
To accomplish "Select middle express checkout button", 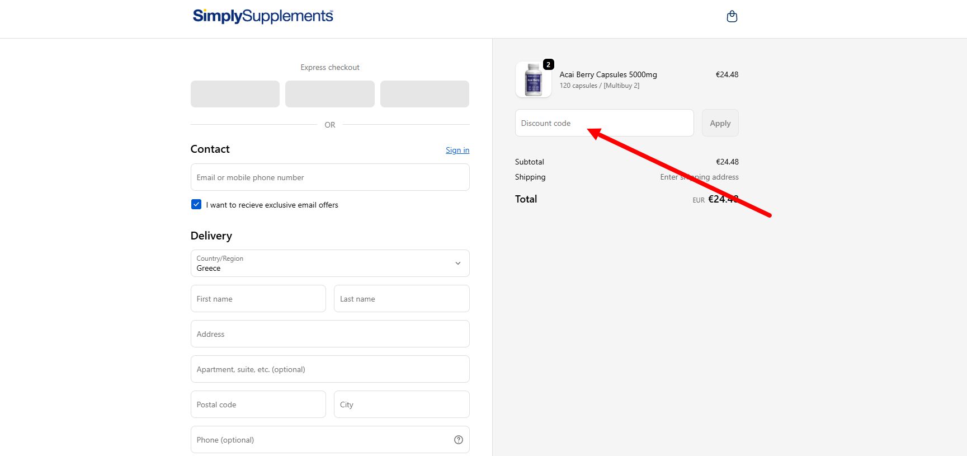I will (x=330, y=94).
